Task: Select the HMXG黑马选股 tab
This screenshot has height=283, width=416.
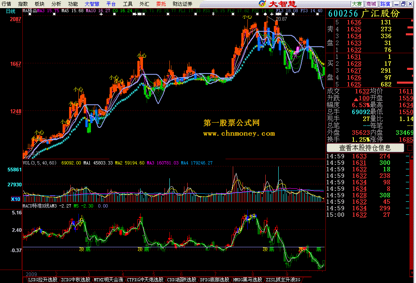Action: point(247,280)
